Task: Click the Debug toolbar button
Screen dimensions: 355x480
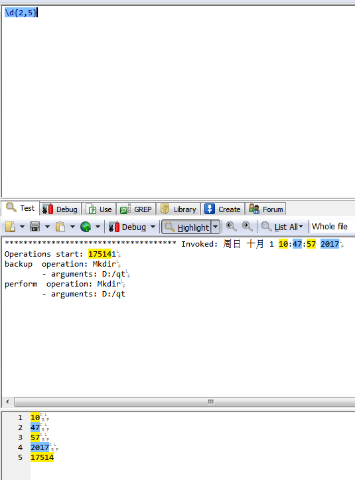Action: click(x=127, y=227)
